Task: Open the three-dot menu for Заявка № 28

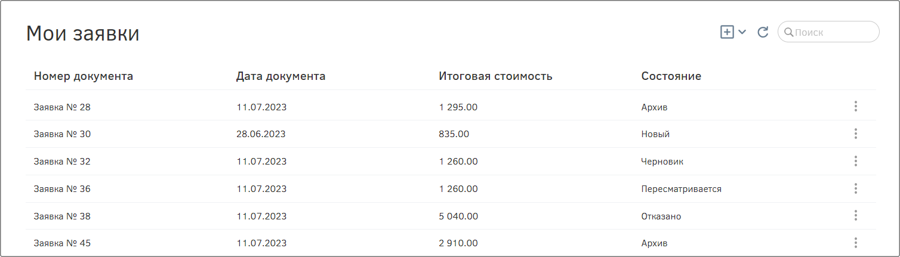Action: [856, 106]
